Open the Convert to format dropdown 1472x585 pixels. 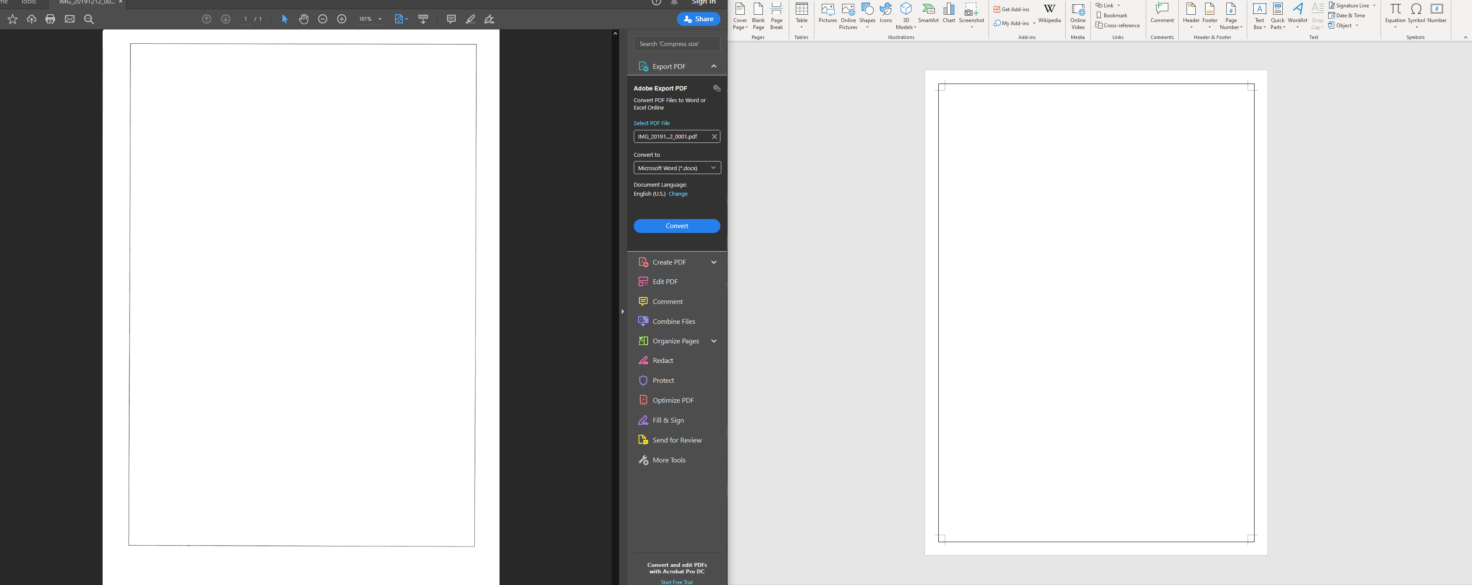click(x=677, y=168)
